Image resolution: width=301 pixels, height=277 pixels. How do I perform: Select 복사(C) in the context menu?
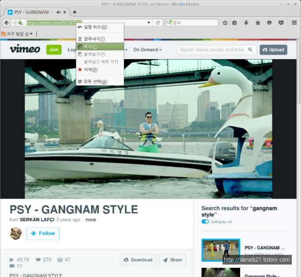(x=90, y=46)
